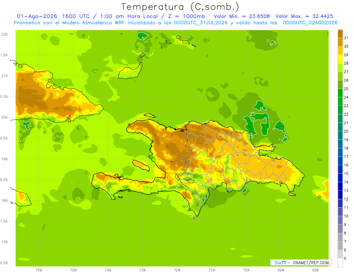Click the '6.5N' latitude tick label
The width and height of the screenshot is (354, 274).
click(4, 263)
